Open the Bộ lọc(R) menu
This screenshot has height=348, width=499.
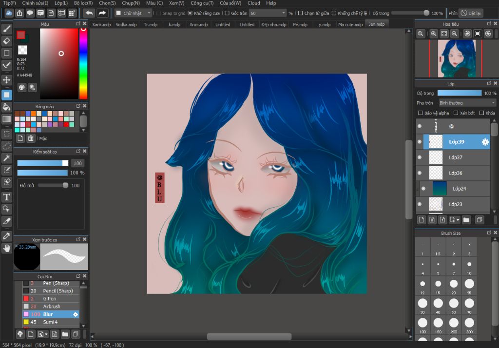tap(83, 3)
